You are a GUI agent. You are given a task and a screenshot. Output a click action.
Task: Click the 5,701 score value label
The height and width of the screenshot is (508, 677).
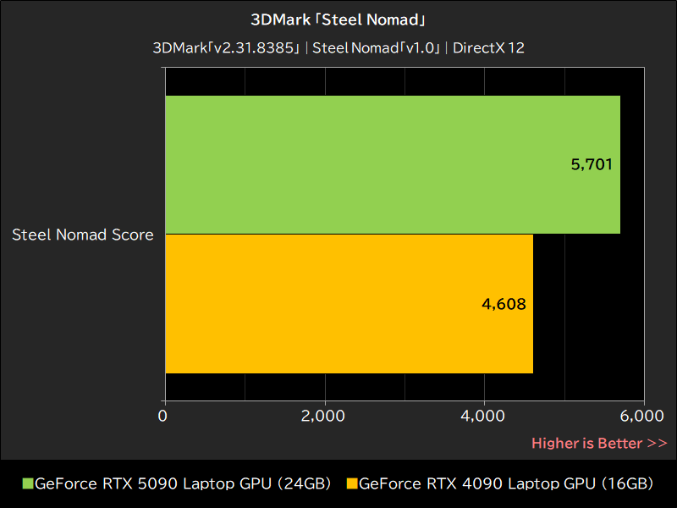(593, 164)
